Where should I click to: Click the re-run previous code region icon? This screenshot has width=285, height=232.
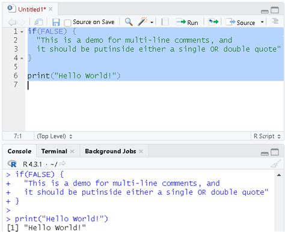(x=213, y=22)
